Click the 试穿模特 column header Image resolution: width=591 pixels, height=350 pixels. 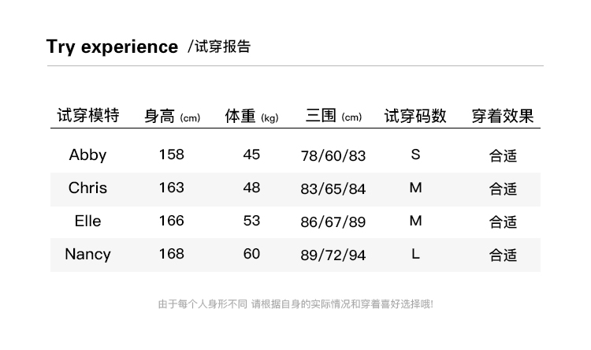(x=87, y=116)
